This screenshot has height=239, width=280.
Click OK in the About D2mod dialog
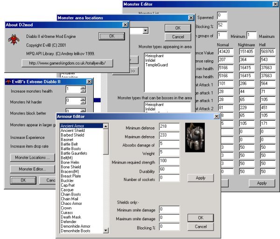pyautogui.click(x=112, y=36)
